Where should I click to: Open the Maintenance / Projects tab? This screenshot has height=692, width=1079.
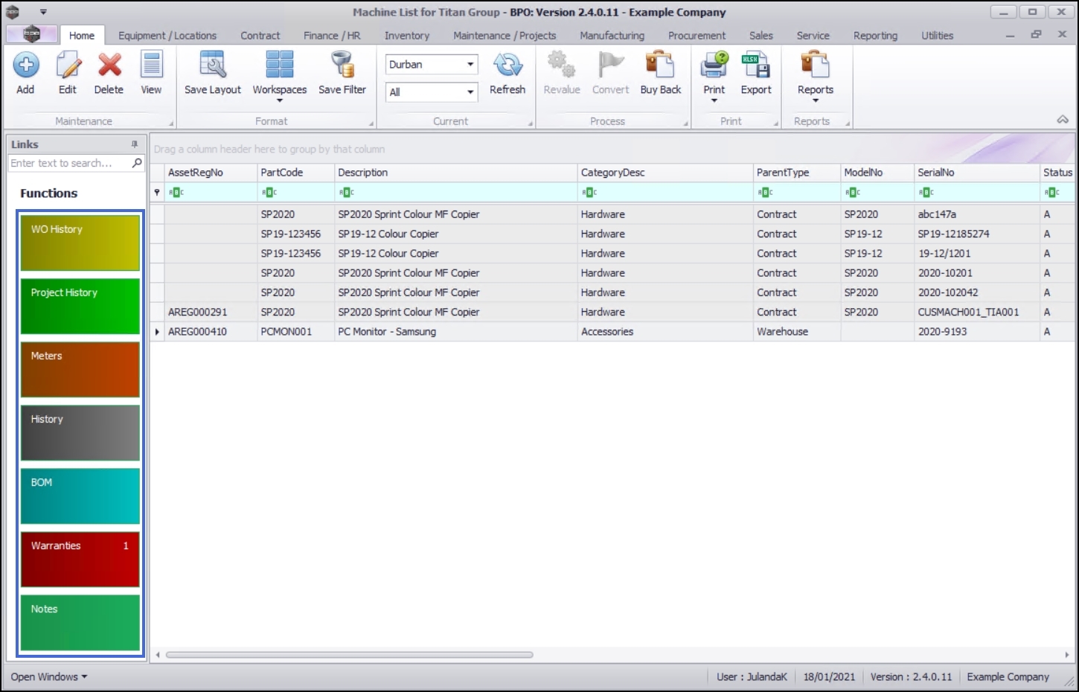(505, 35)
